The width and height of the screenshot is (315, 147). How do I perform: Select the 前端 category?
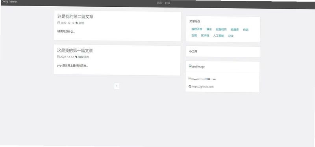click(246, 30)
